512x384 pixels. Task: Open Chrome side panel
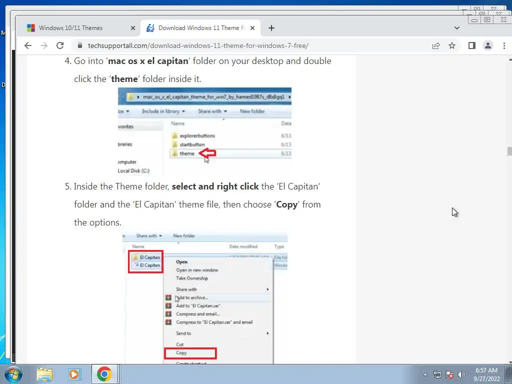click(x=472, y=45)
